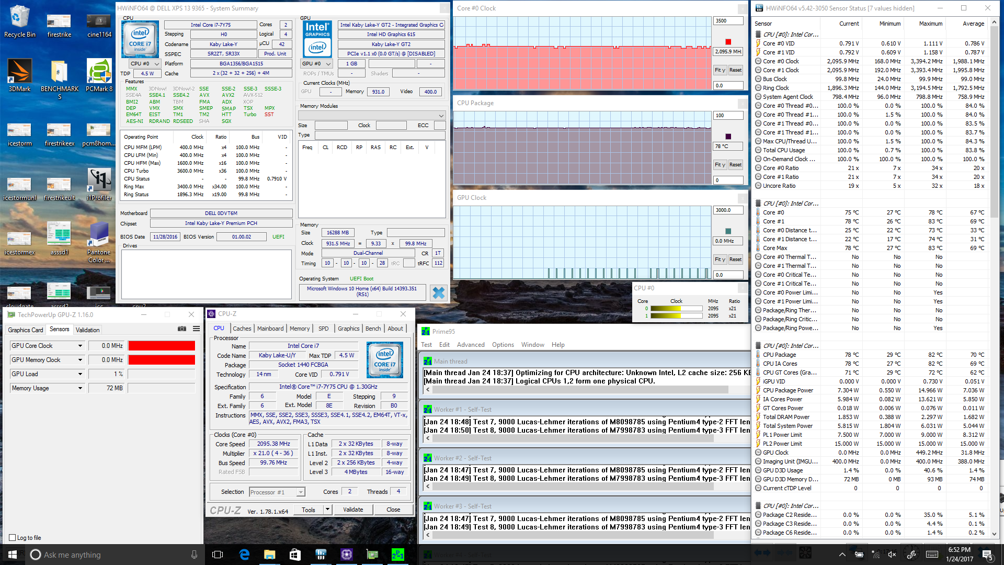Click the blue X icon in System Summary
Screen dimensions: 1004x565
(x=438, y=293)
